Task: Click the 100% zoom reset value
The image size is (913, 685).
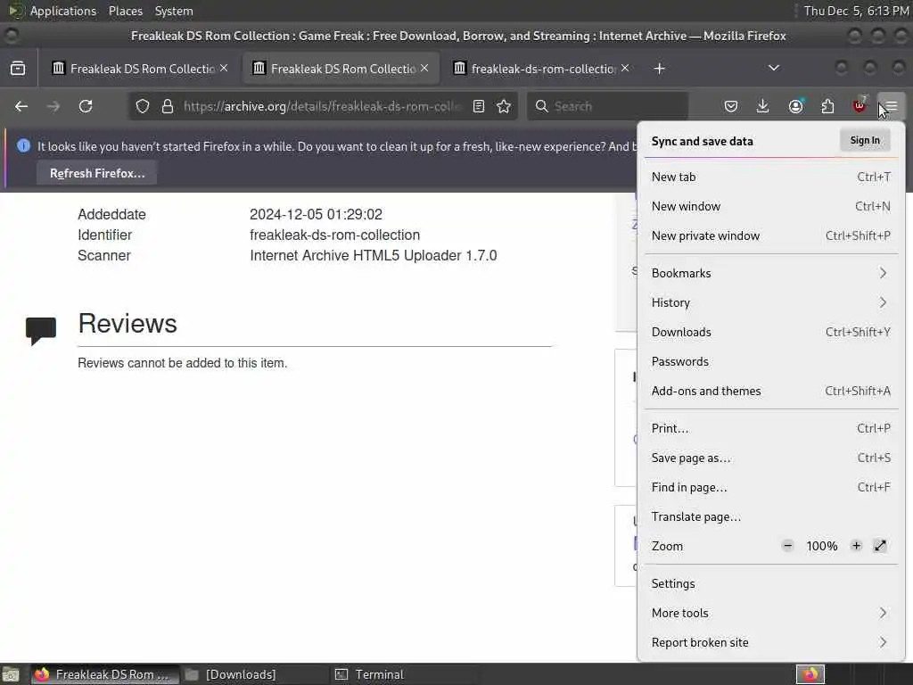Action: click(x=821, y=547)
